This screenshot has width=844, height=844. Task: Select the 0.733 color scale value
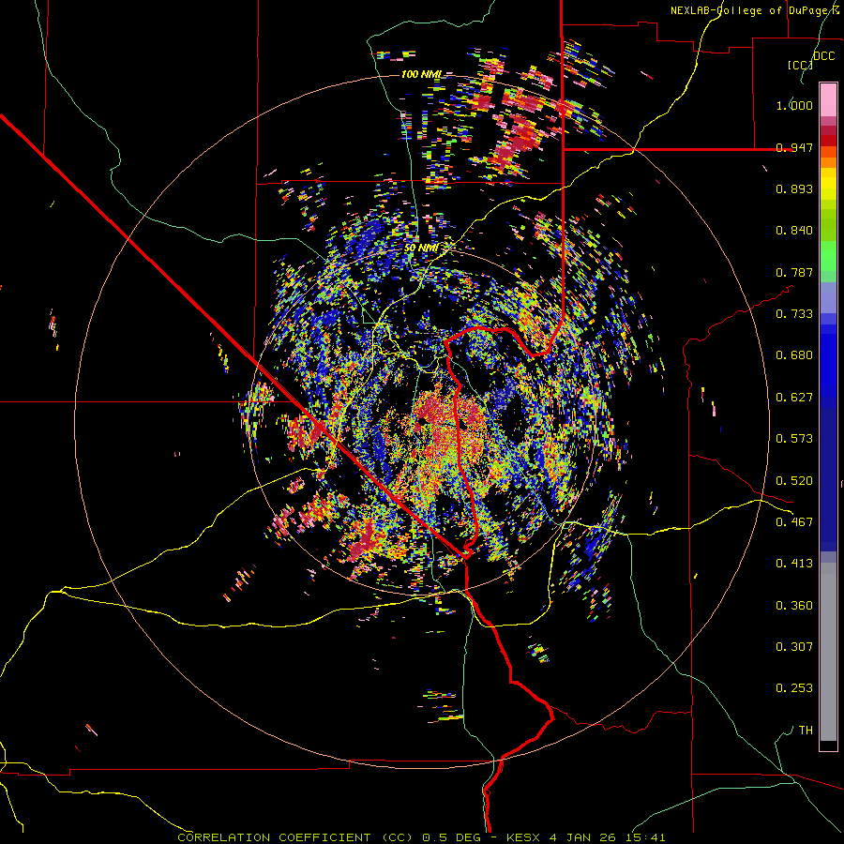[x=794, y=314]
